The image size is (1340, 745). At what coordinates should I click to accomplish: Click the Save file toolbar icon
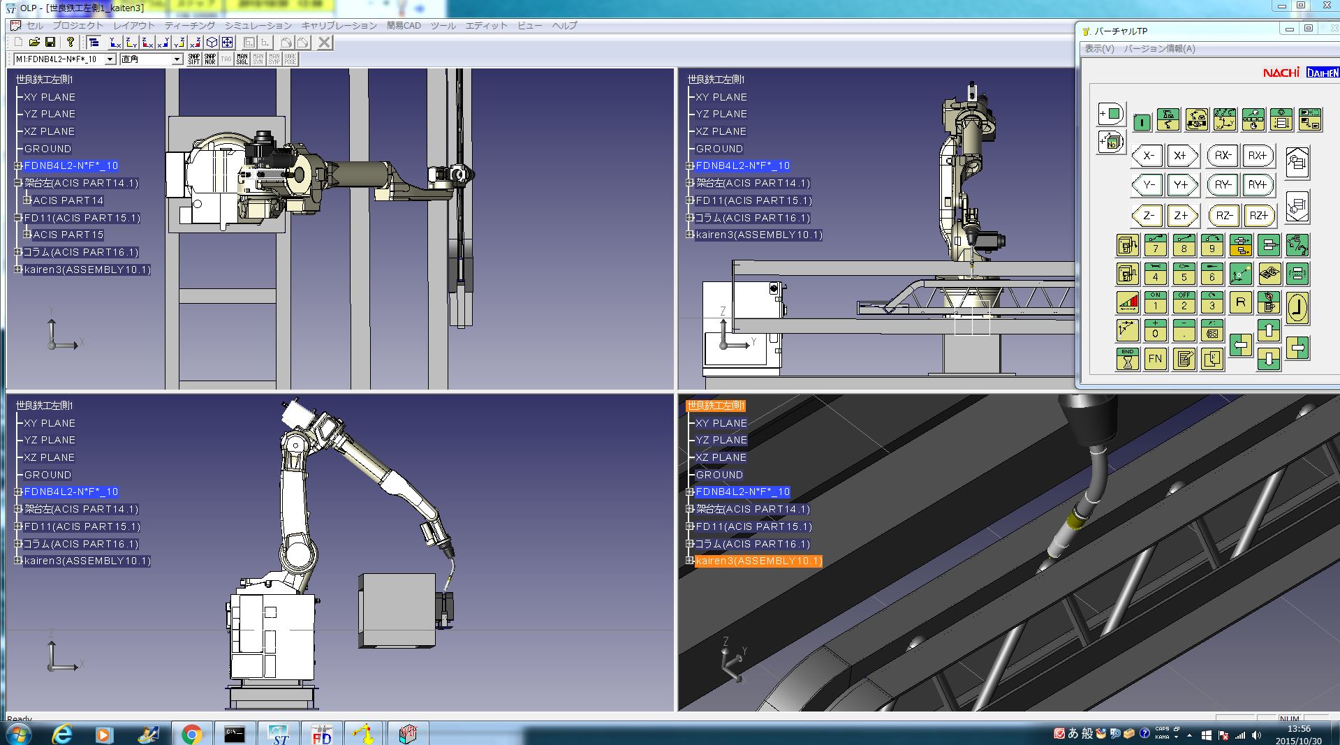50,43
